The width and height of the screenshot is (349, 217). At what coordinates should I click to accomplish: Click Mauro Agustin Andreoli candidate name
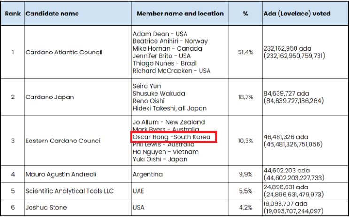(x=61, y=174)
